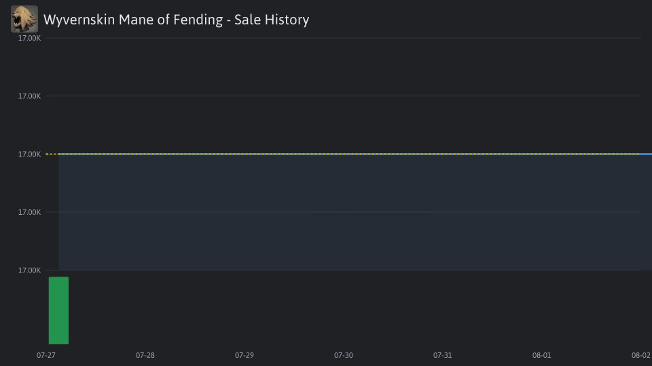
Task: Click the 17.00K label beside the yellow dashed line
Action: click(x=29, y=155)
